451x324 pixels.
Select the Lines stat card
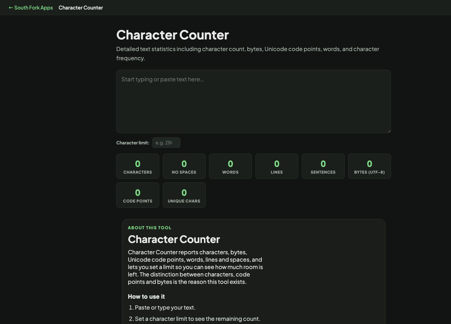tap(277, 166)
